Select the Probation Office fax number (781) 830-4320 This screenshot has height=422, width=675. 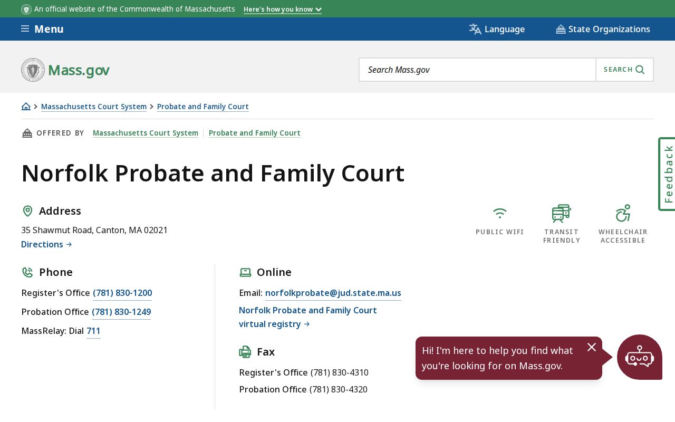tap(339, 389)
